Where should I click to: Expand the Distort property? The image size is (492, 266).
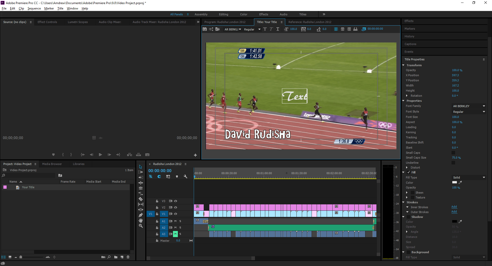tap(407, 168)
